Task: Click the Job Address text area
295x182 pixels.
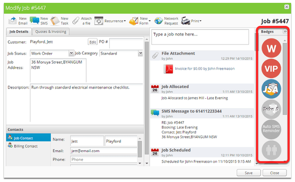Action: [x=58, y=70]
